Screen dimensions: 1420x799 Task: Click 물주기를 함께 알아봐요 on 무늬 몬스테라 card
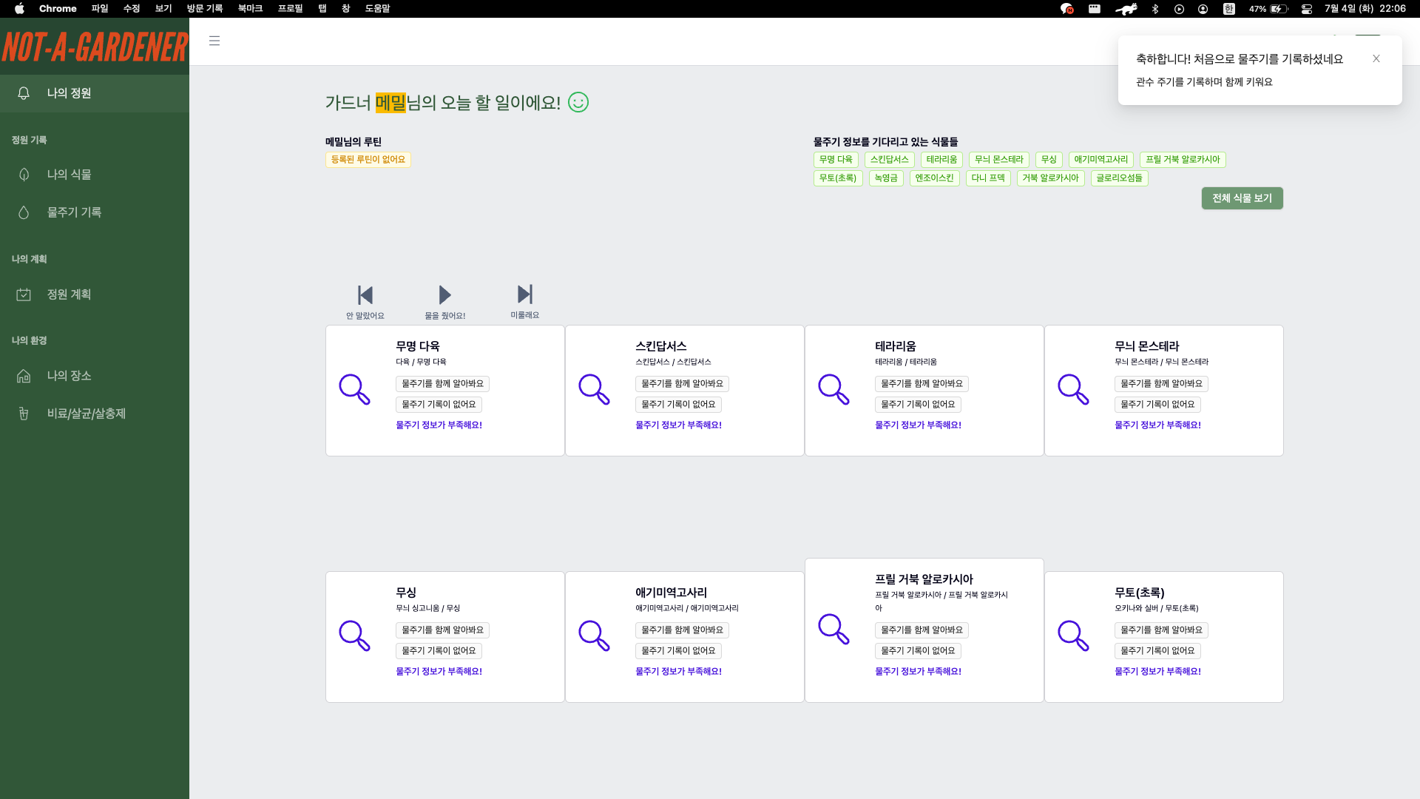[x=1161, y=384]
